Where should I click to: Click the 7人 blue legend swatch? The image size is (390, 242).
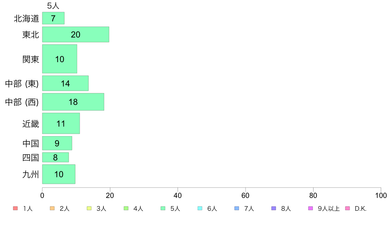point(237,208)
